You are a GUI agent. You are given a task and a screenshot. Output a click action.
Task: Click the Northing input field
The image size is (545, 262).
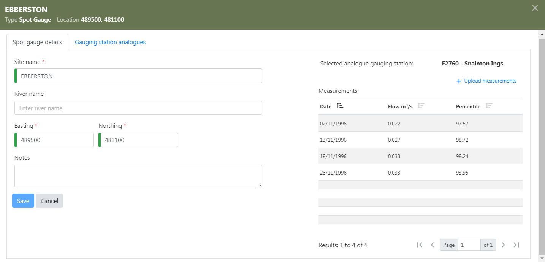tap(139, 140)
